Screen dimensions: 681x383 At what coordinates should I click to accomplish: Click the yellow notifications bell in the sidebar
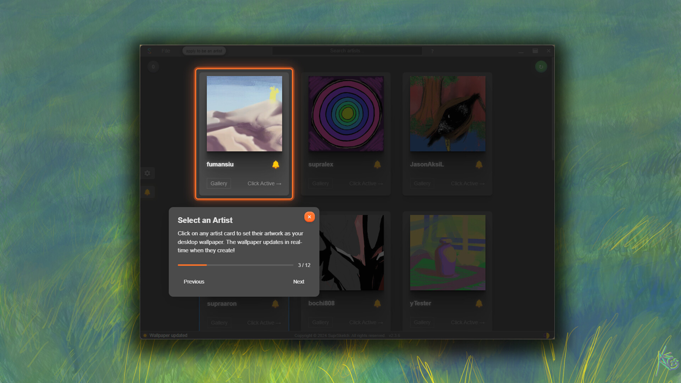coord(148,192)
